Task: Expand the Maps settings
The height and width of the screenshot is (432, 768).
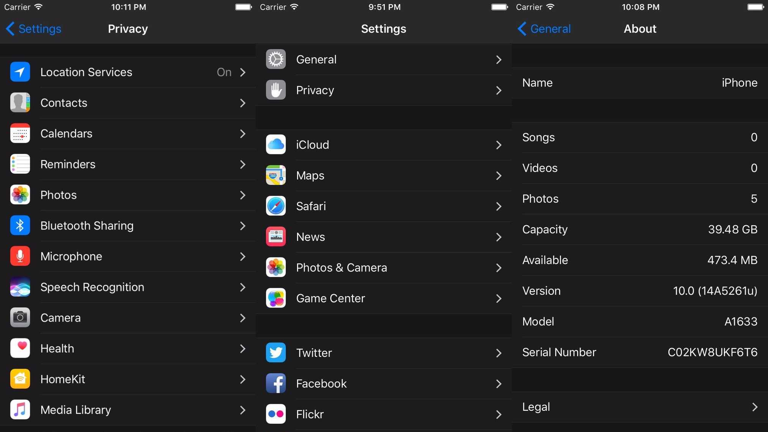Action: tap(384, 174)
